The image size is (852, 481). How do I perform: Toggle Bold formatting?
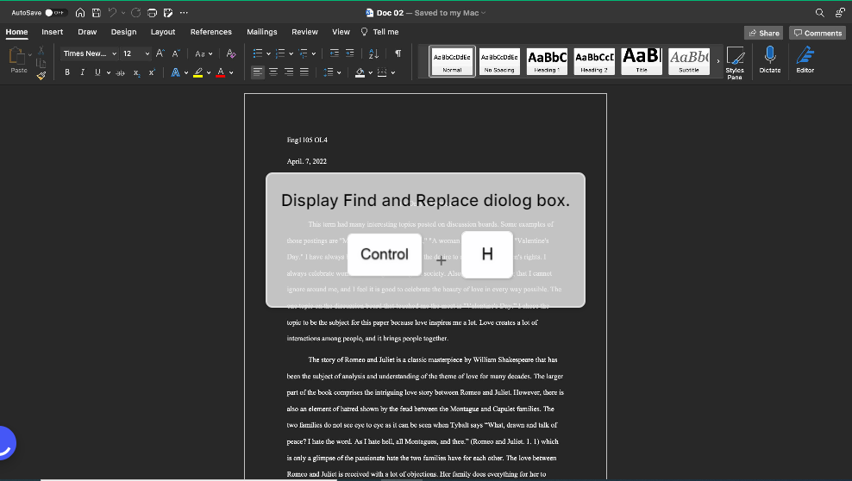click(x=67, y=72)
